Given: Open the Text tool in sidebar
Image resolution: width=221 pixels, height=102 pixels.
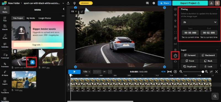Looking at the screenshot, I should click(x=5, y=19).
